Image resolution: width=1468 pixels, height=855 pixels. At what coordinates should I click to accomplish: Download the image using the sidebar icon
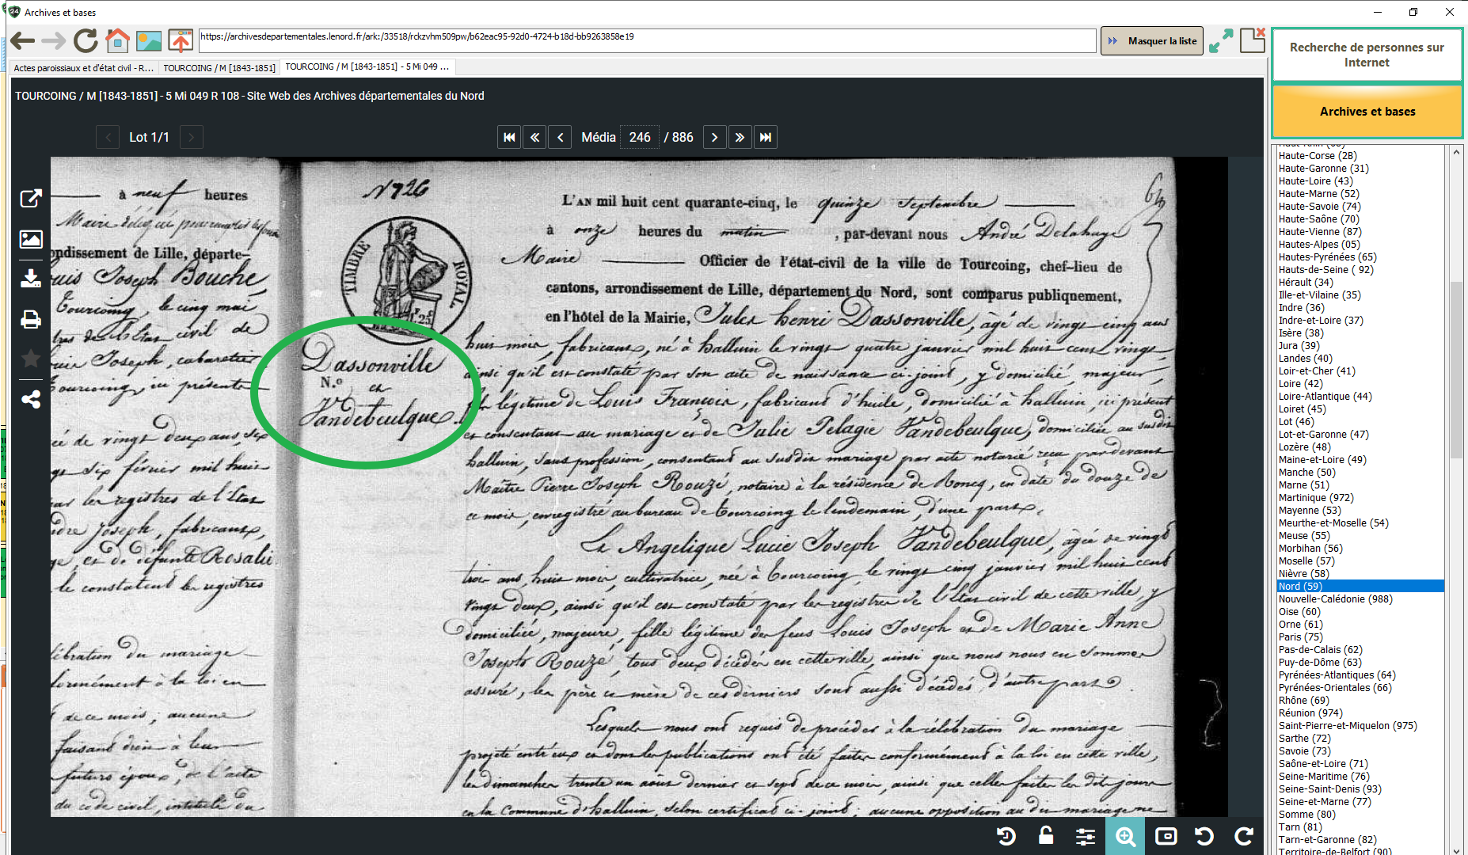pyautogui.click(x=31, y=279)
